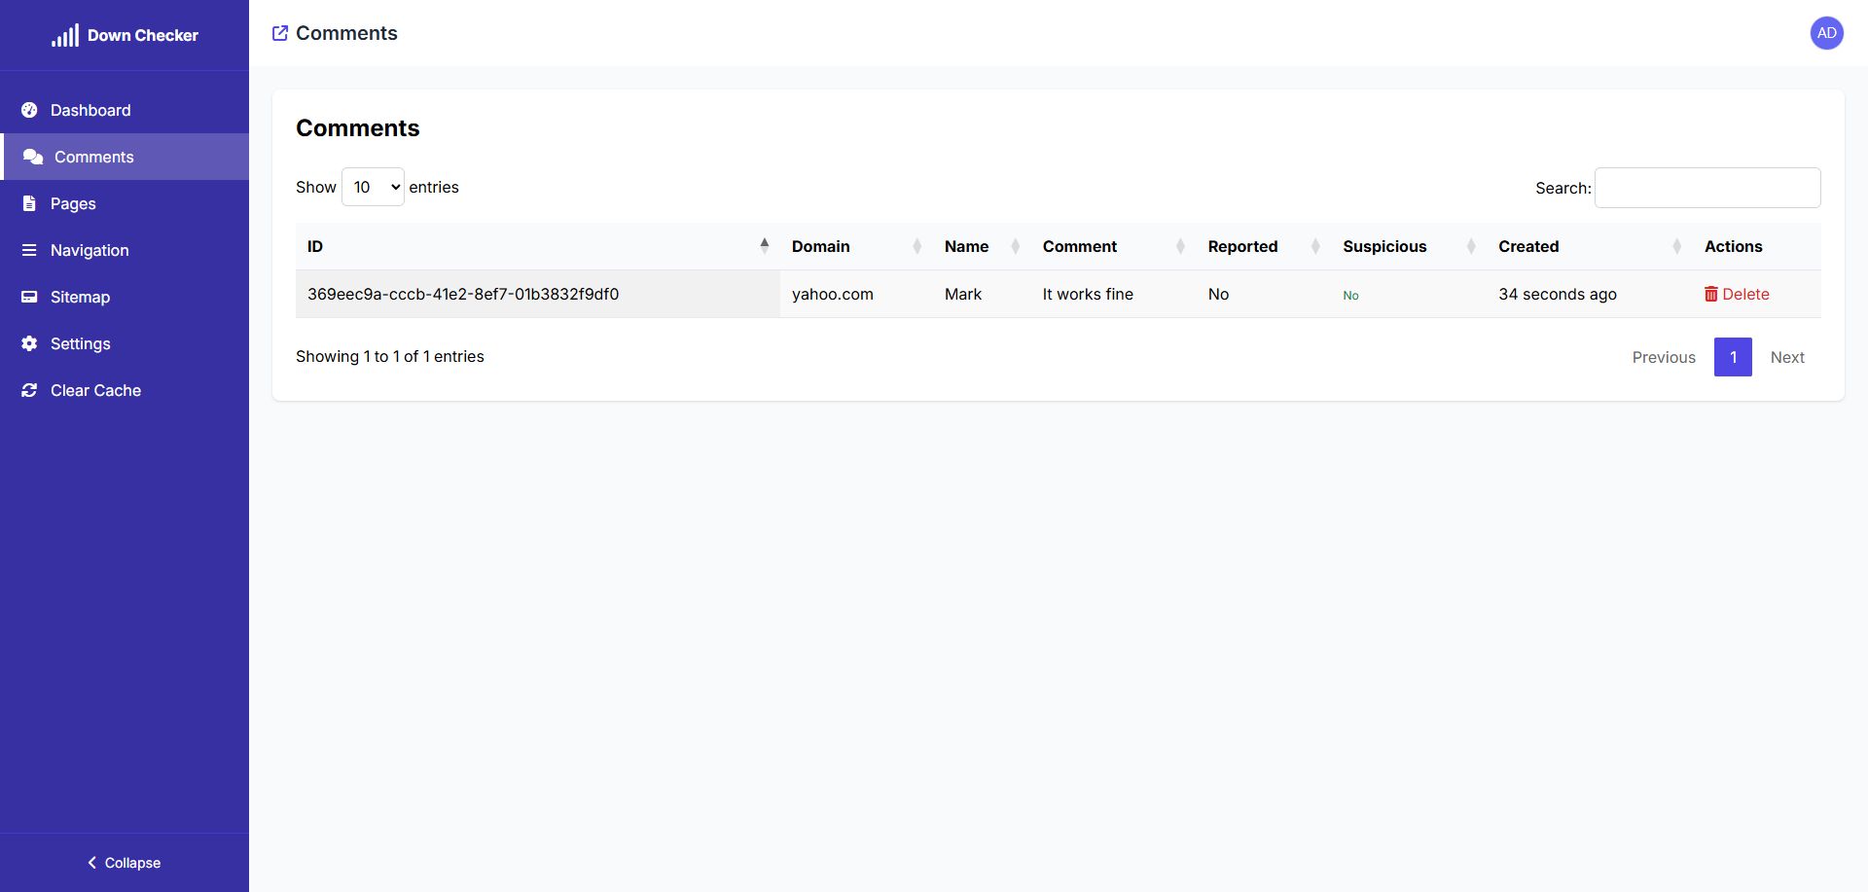Click the Down Checker signal bars logo
The height and width of the screenshot is (892, 1868).
click(65, 36)
